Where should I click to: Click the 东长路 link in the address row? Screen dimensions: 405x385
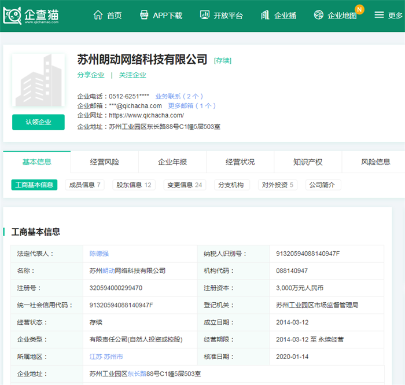137,374
